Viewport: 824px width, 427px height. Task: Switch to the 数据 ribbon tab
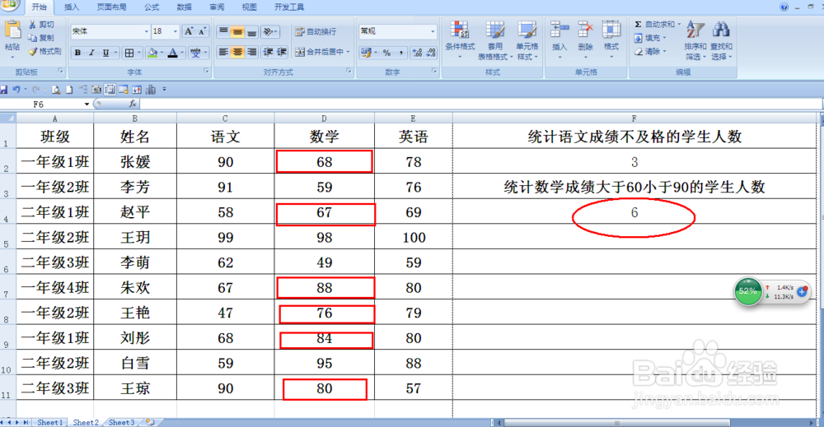pyautogui.click(x=184, y=7)
